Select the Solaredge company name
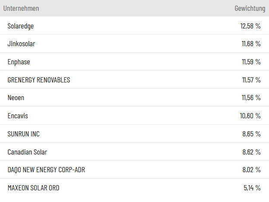 click(x=21, y=26)
